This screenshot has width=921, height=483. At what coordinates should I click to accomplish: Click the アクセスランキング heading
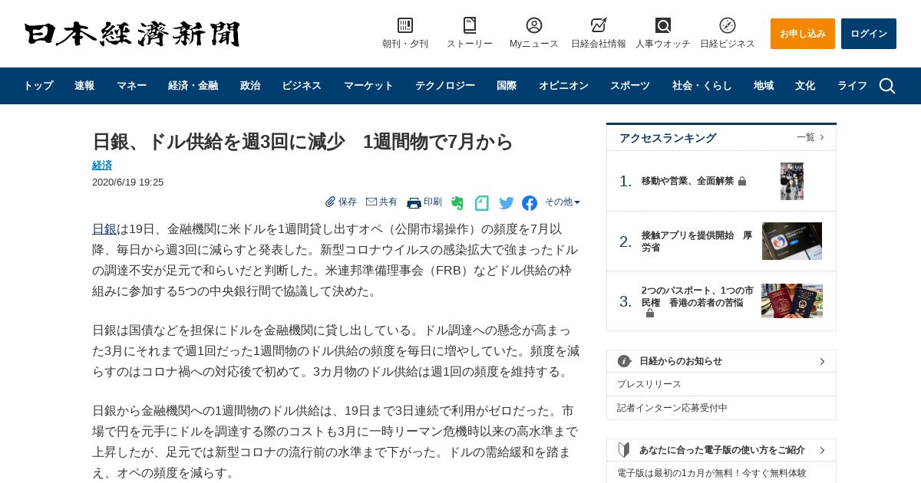[x=668, y=138]
